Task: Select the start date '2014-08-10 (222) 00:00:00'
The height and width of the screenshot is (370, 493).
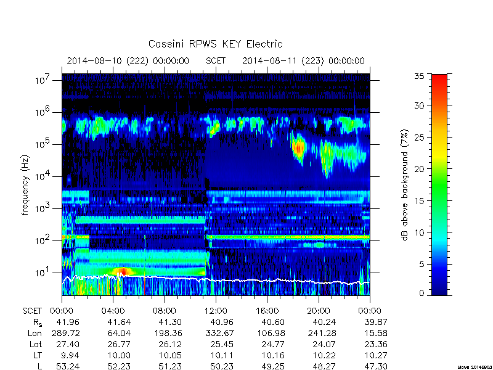Action: pyautogui.click(x=128, y=60)
